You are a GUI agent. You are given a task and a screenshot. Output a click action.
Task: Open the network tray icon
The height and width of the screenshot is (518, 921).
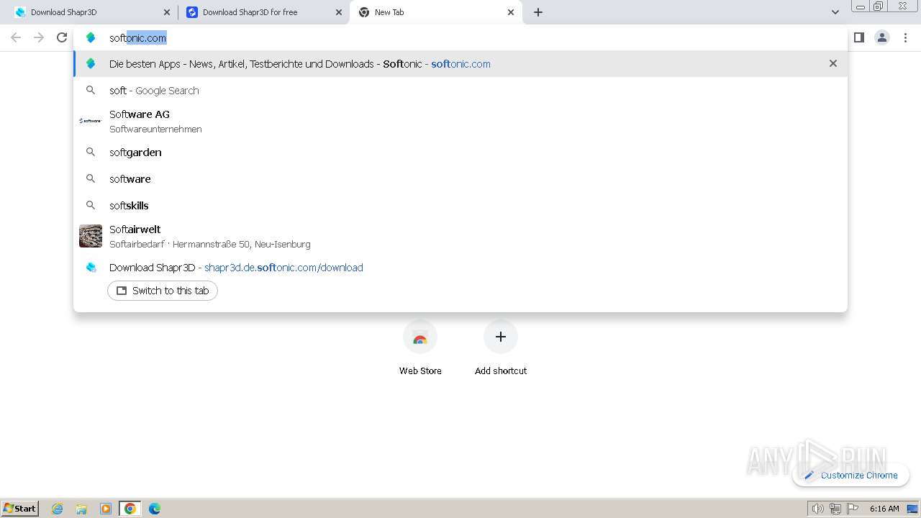click(x=835, y=509)
